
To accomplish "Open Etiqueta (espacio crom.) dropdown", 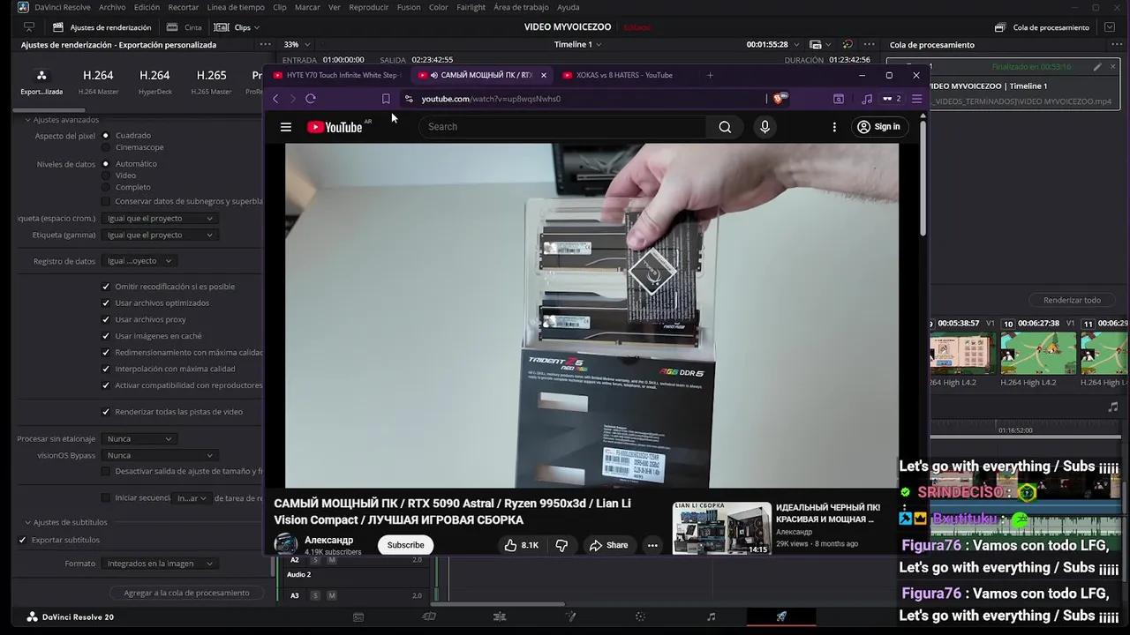I will pos(159,218).
